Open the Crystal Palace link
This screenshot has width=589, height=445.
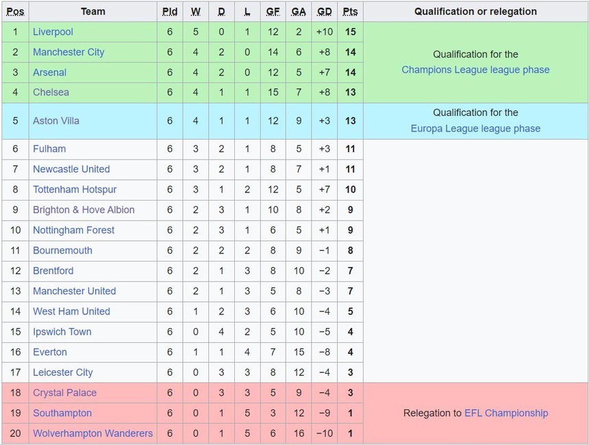[64, 393]
